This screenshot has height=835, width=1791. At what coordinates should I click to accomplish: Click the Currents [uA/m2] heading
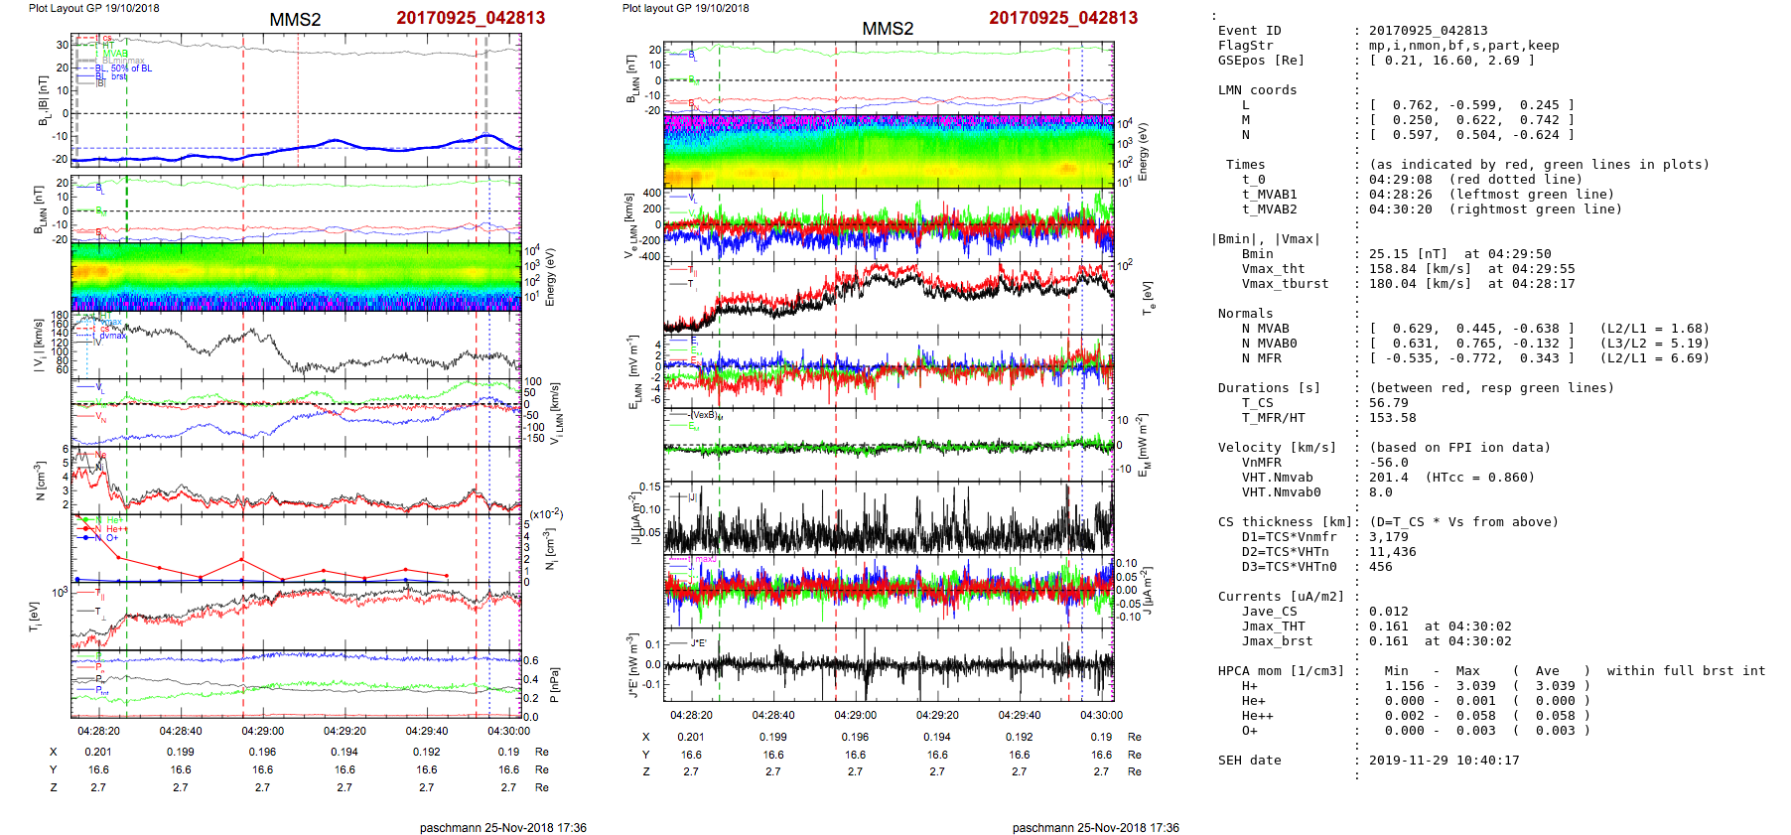pos(1281,597)
